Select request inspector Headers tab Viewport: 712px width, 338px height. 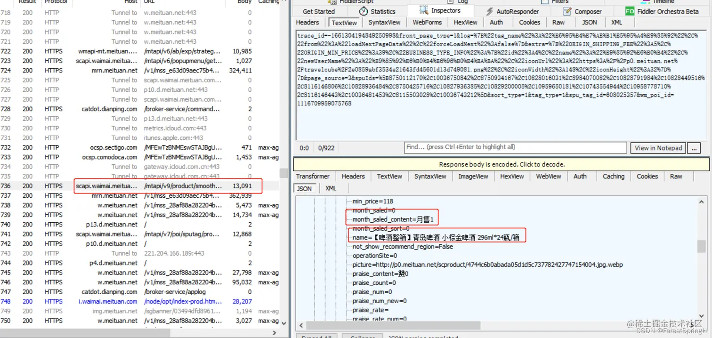click(x=307, y=22)
